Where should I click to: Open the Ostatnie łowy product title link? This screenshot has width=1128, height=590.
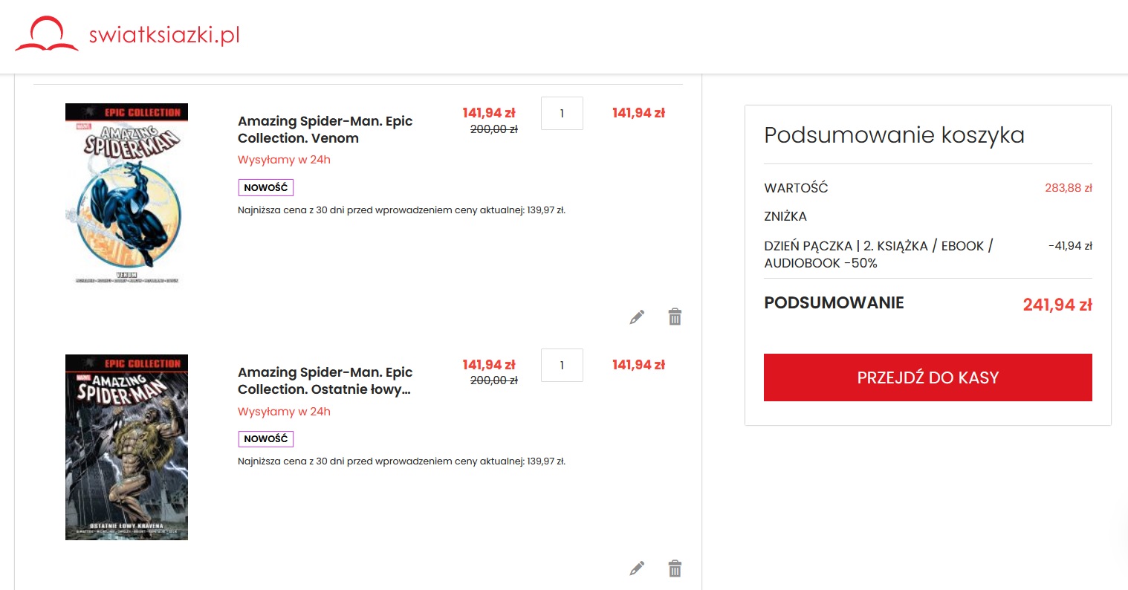coord(325,380)
